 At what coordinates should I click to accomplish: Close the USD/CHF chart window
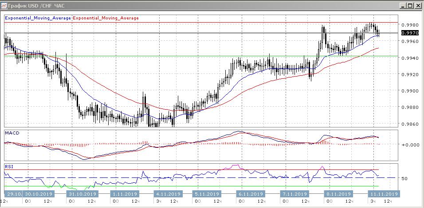(418, 5)
